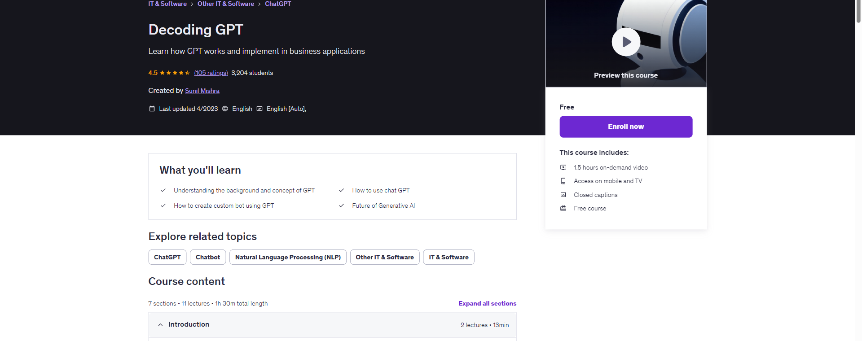This screenshot has width=862, height=341.
Task: Select the Chatbot related topic
Action: (207, 257)
